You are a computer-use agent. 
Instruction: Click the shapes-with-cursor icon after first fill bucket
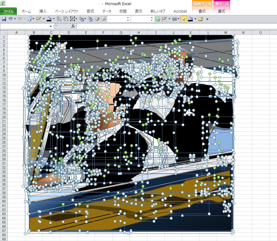click(x=59, y=19)
